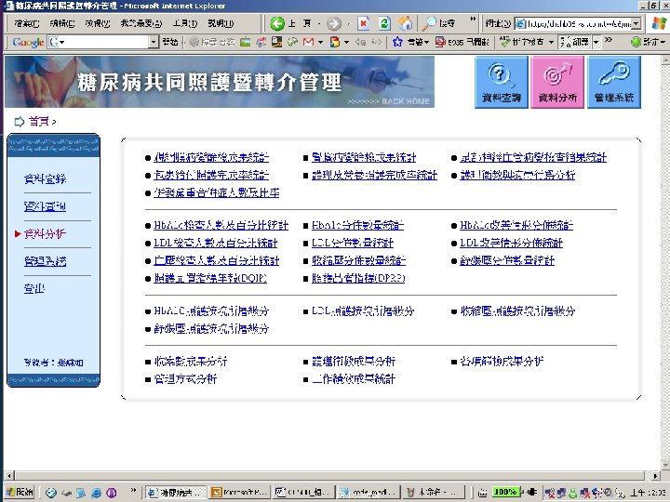The height and width of the screenshot is (502, 670).
Task: Open the LDL改善情形分佈統計 link
Action: [511, 244]
